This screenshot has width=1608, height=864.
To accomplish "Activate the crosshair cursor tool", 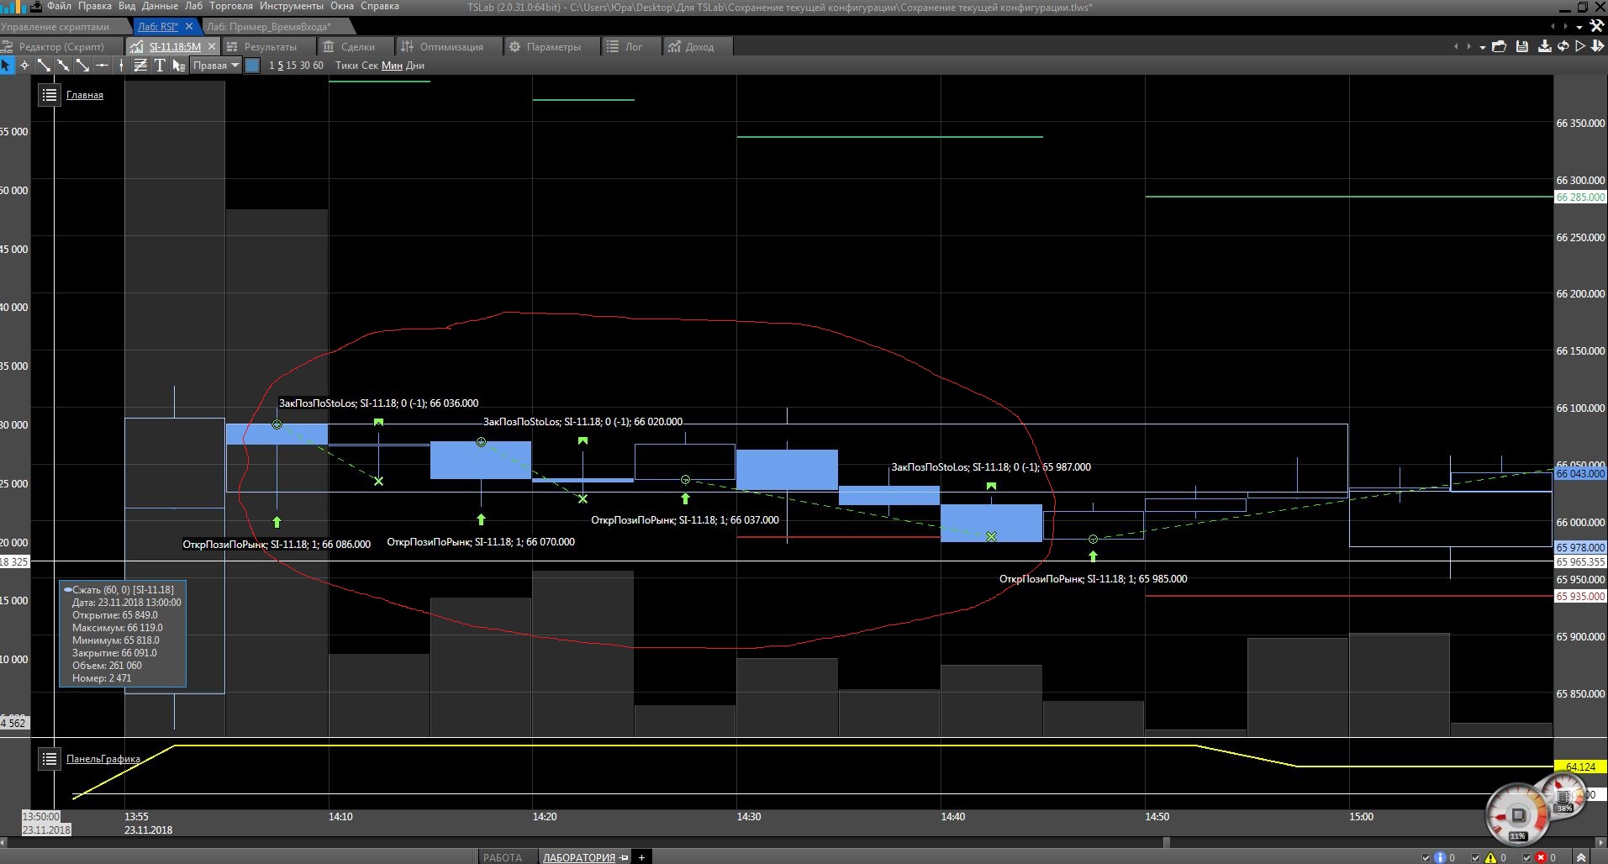I will [25, 66].
